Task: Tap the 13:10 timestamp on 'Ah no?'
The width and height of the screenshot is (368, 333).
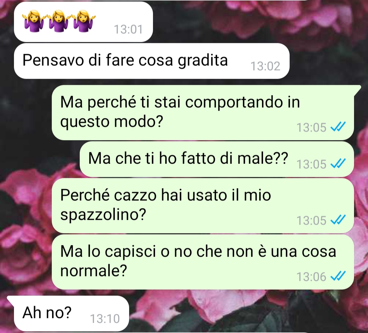Action: tap(105, 319)
